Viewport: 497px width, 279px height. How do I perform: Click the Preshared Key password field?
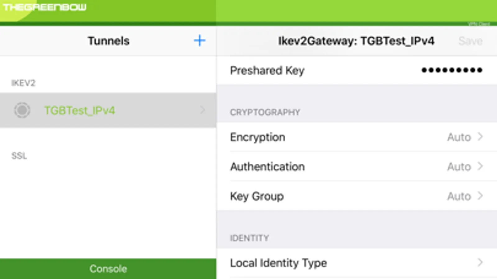tap(452, 70)
